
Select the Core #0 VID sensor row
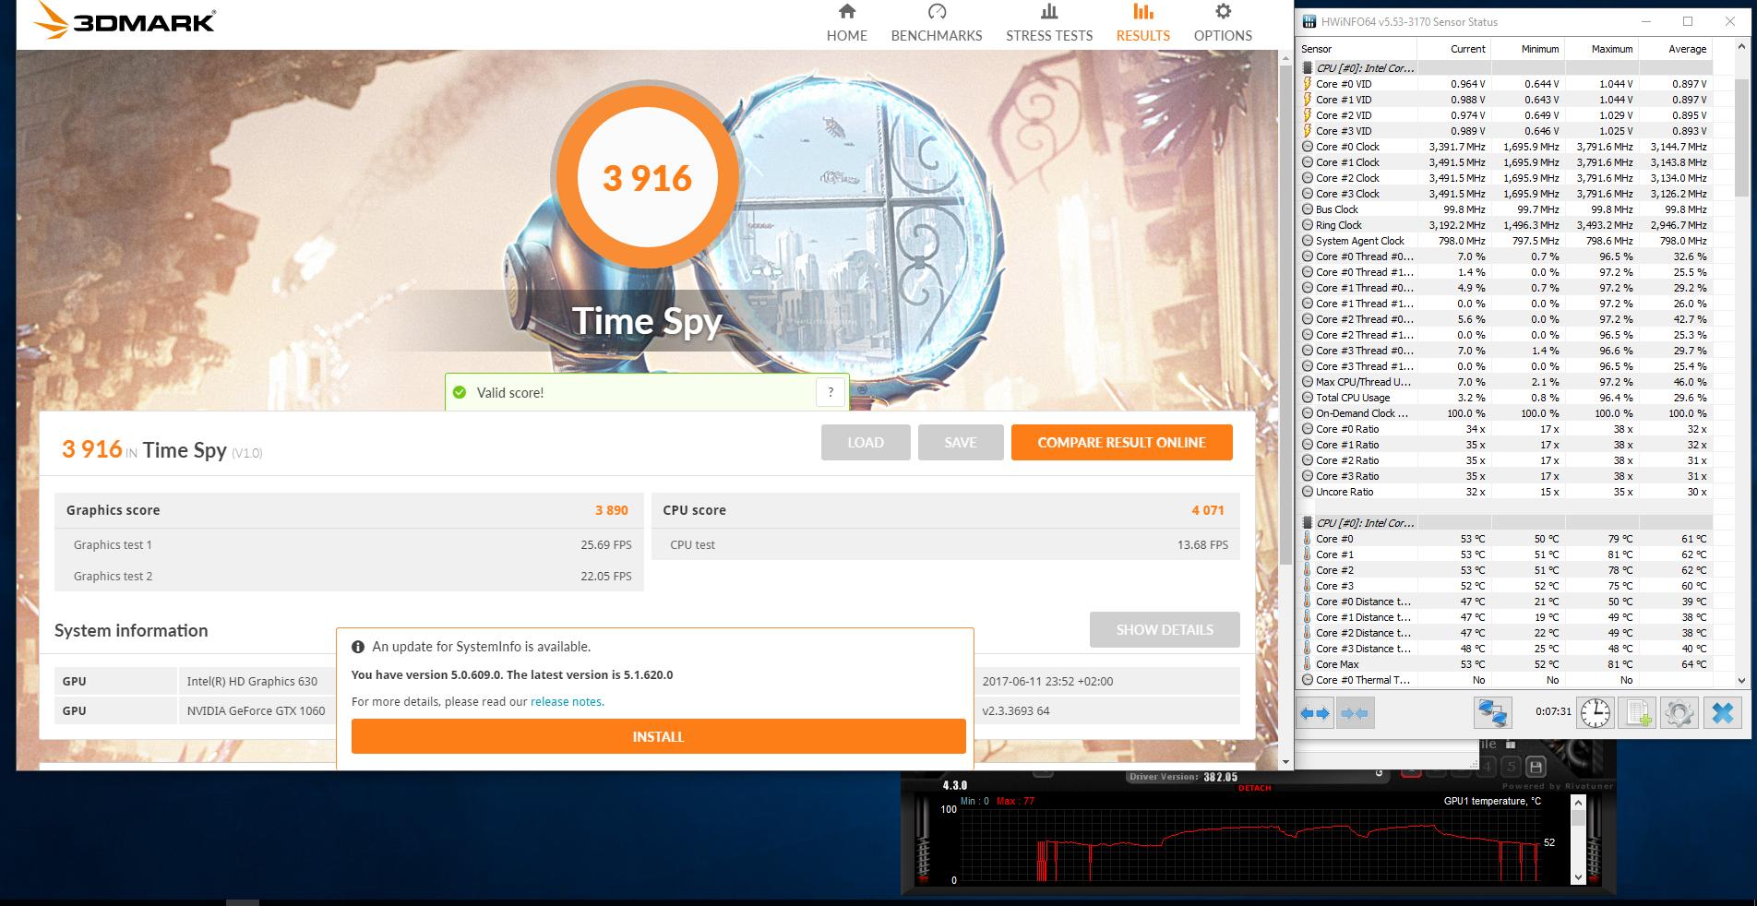pos(1505,84)
